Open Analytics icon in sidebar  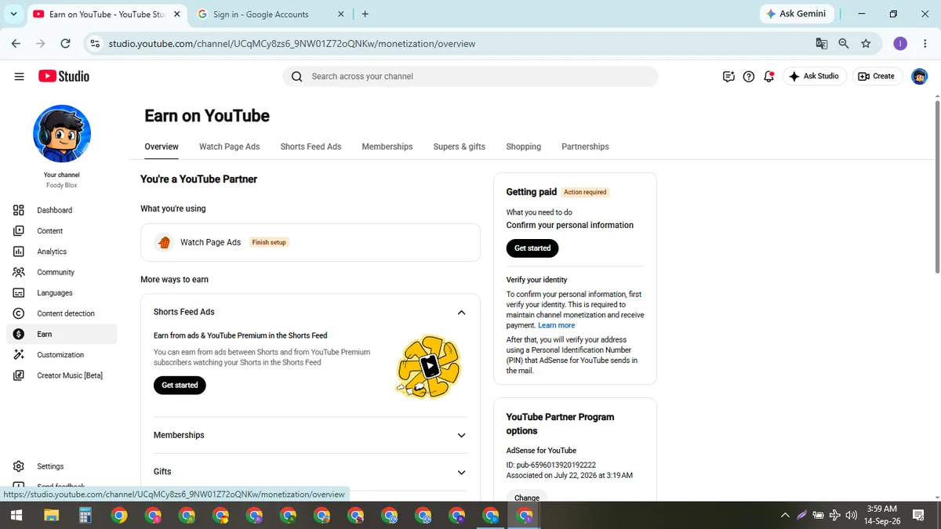[x=19, y=252]
